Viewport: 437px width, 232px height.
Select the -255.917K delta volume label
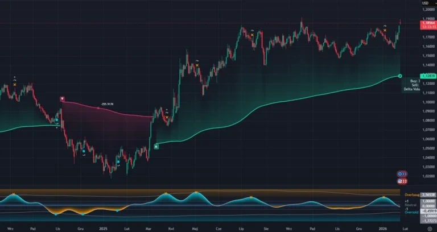(x=108, y=105)
